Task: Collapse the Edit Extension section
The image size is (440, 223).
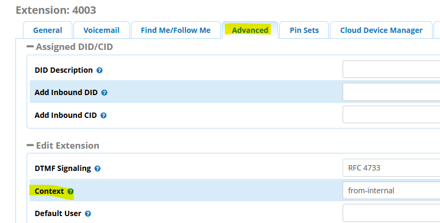Action: tap(30, 145)
